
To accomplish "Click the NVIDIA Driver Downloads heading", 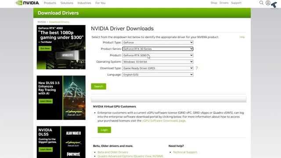I will pyautogui.click(x=122, y=29).
